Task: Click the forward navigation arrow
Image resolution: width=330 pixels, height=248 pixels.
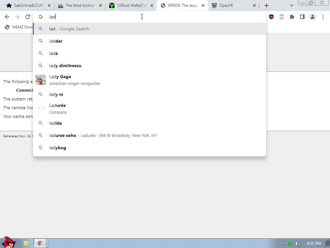Action: pos(17,17)
